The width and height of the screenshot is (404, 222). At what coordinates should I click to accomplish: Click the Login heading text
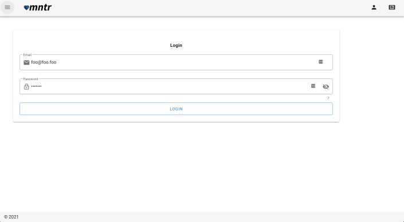(176, 45)
